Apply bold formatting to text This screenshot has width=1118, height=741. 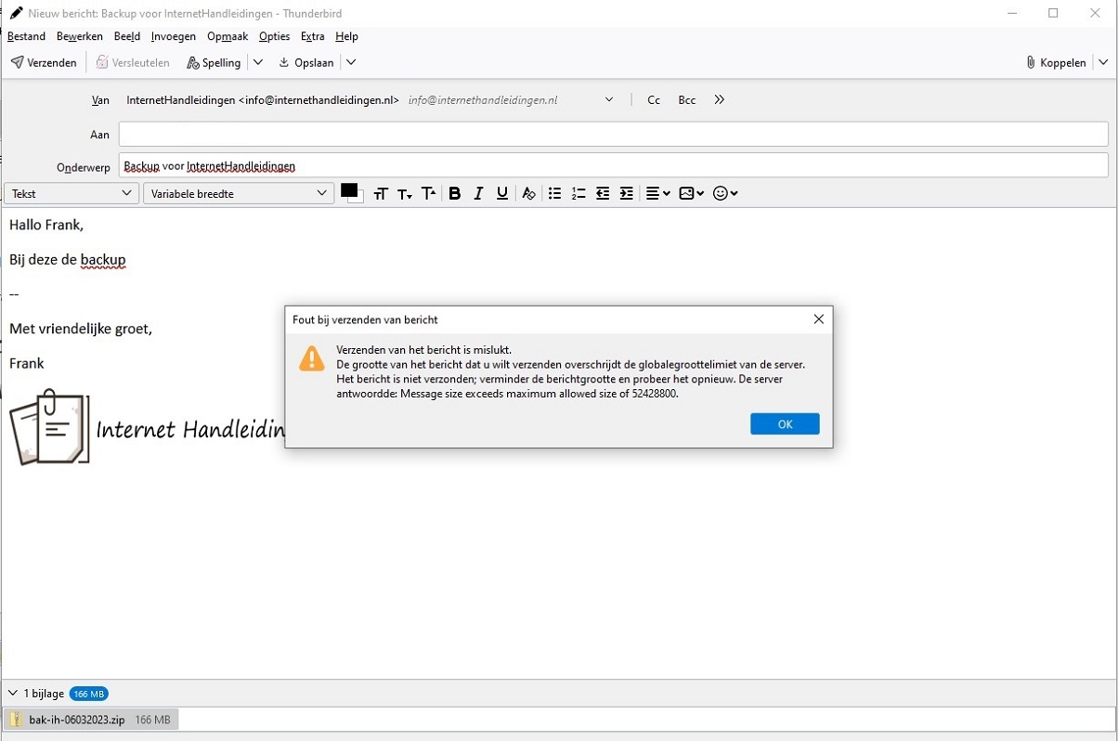point(455,193)
